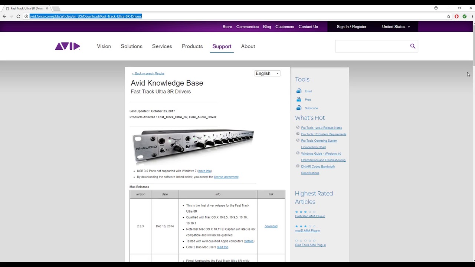
Task: Download Mac driver version 2.3.3
Action: 271,226
